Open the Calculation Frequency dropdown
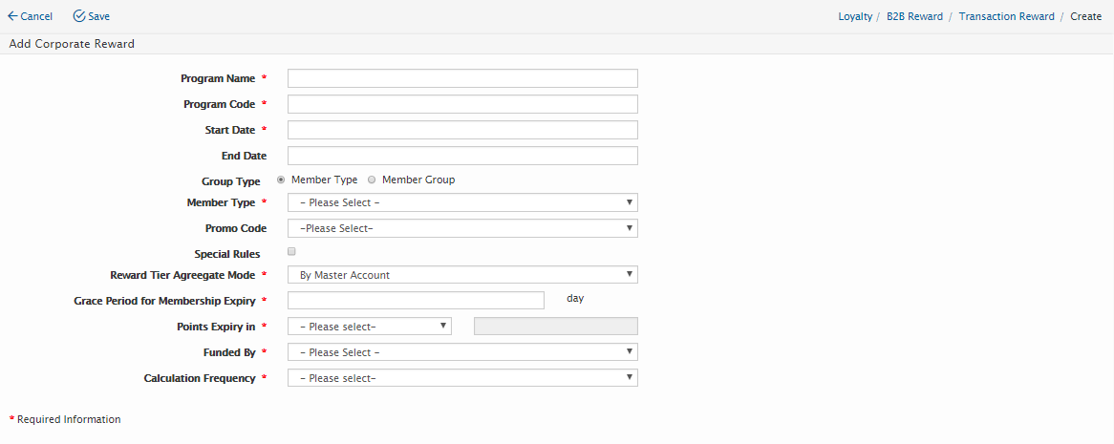The image size is (1114, 444). (x=462, y=378)
